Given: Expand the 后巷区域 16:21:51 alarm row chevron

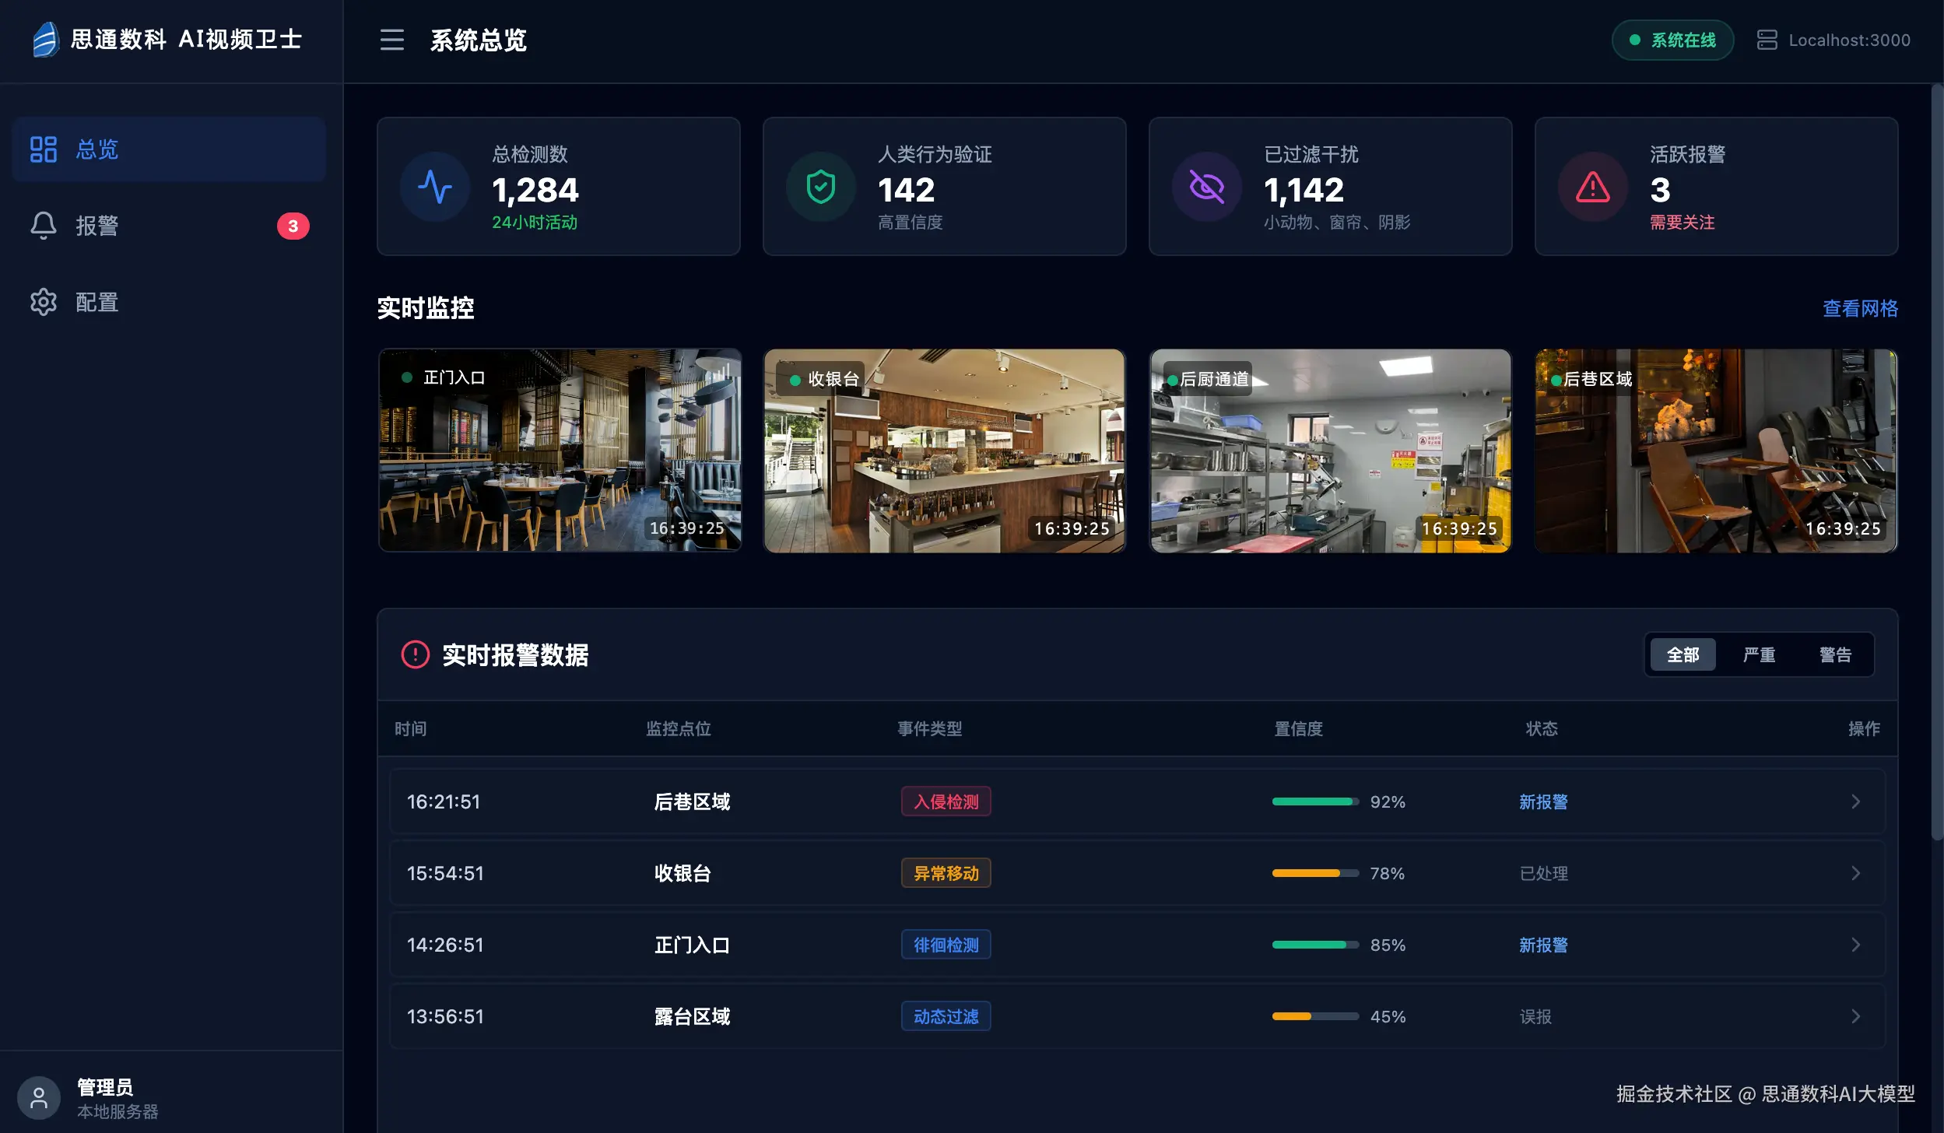Looking at the screenshot, I should (x=1855, y=802).
